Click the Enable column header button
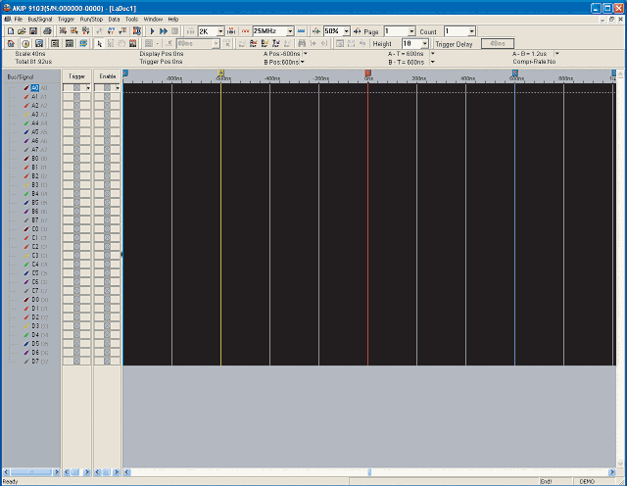 tap(107, 75)
